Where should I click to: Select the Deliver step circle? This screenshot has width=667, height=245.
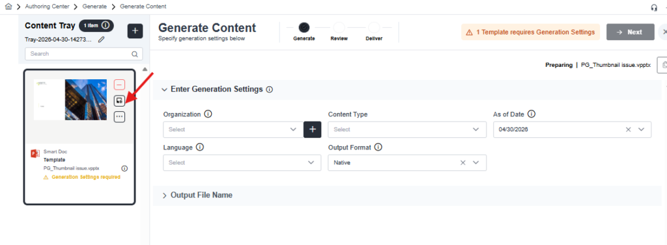coord(374,27)
